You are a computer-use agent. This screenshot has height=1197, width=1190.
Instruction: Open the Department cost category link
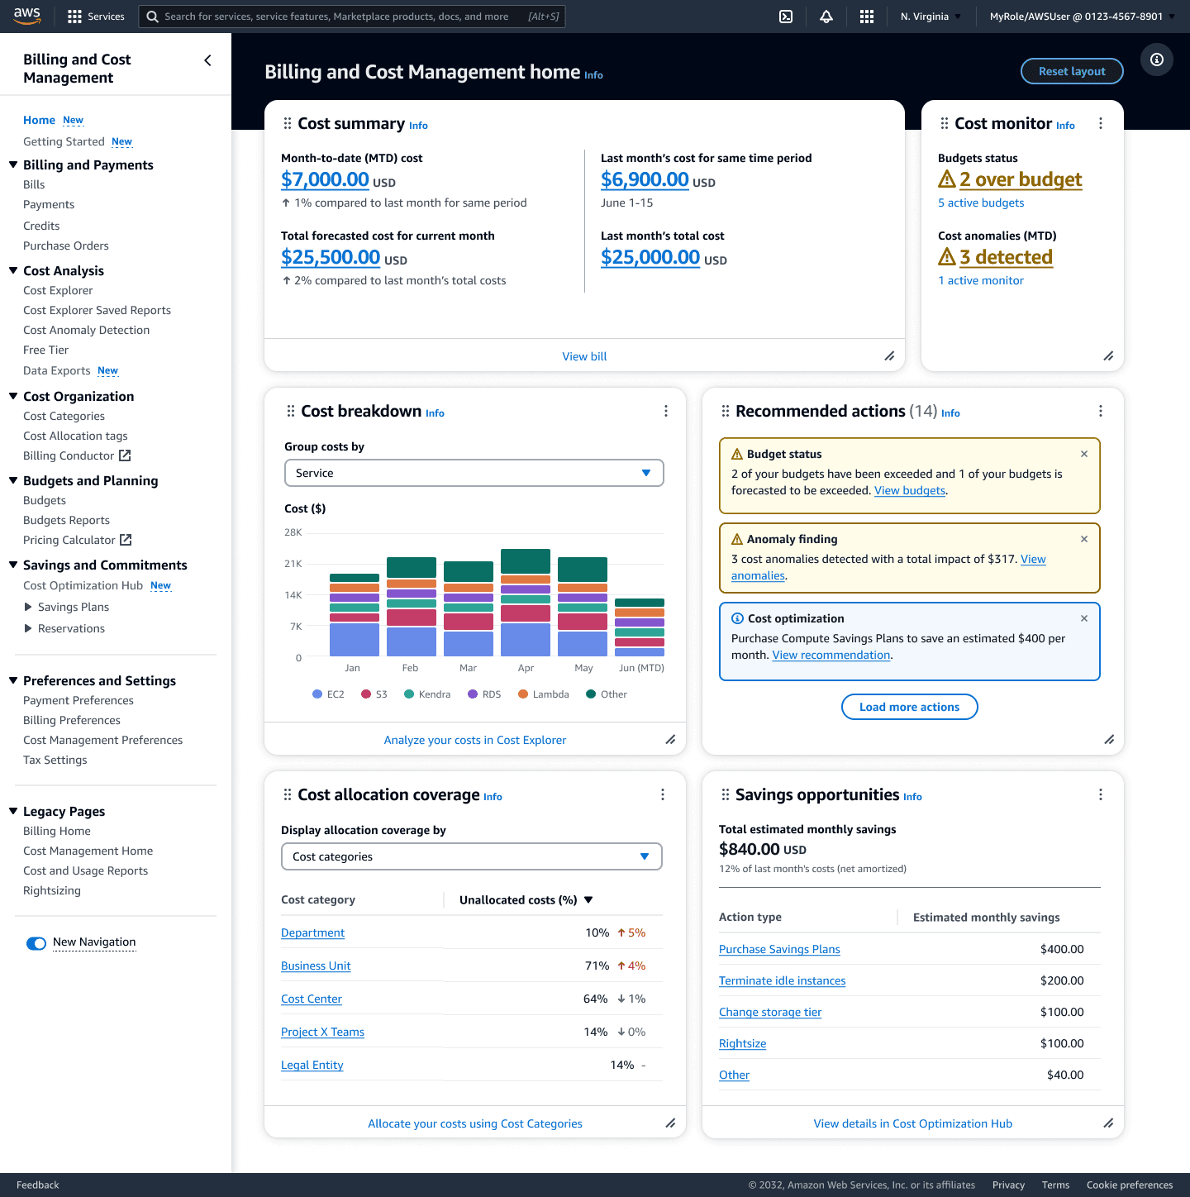(x=312, y=932)
